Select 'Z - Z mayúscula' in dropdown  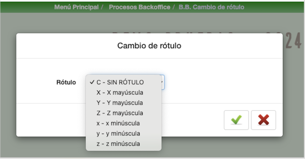[124, 113]
